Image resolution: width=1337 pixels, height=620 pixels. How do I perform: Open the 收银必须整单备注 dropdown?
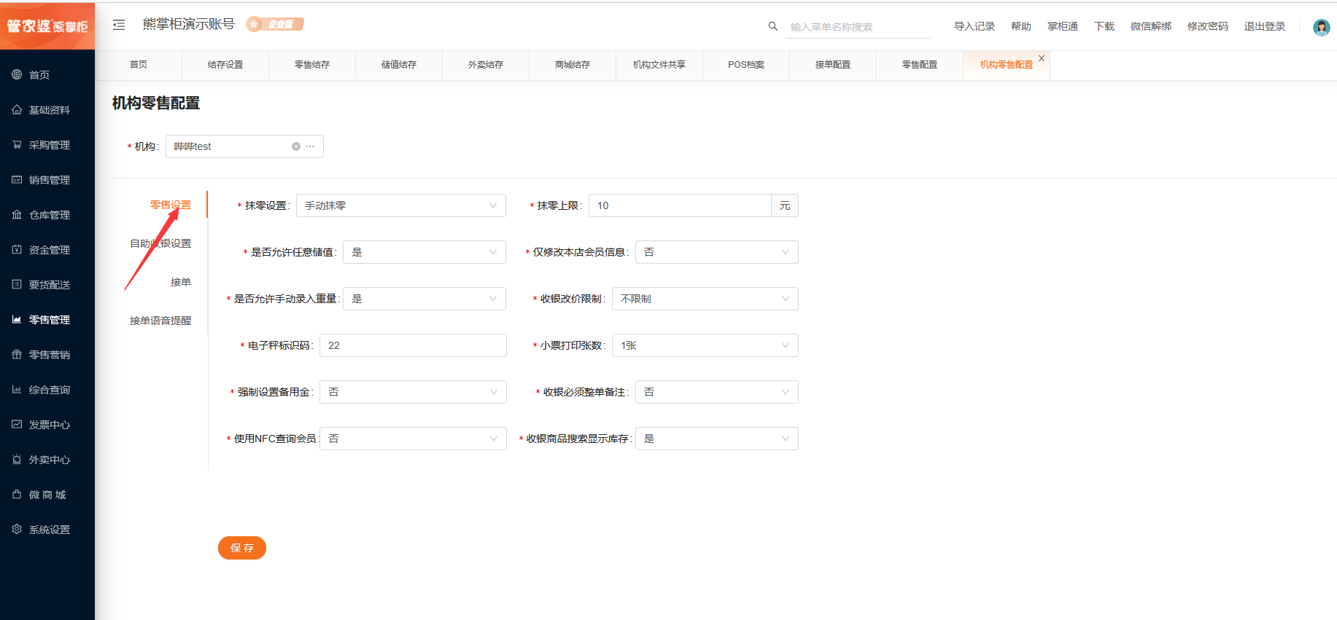717,392
